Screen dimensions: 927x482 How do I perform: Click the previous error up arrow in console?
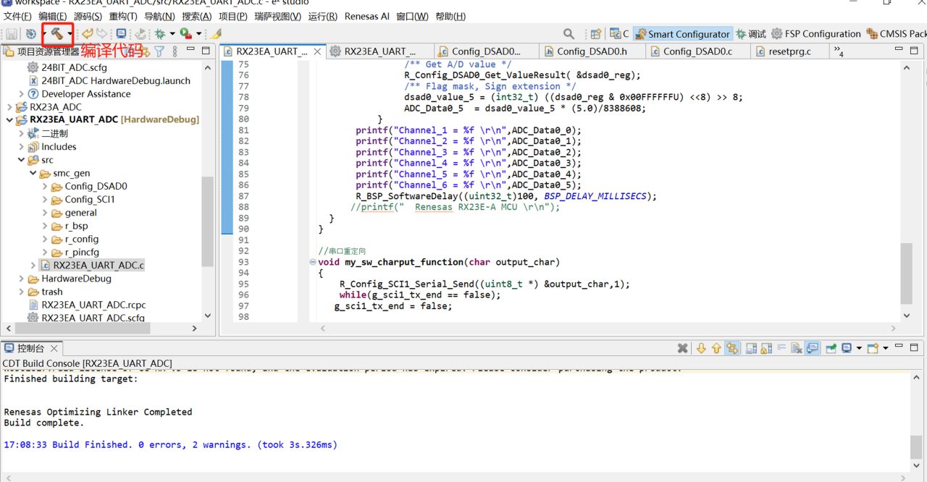coord(716,348)
